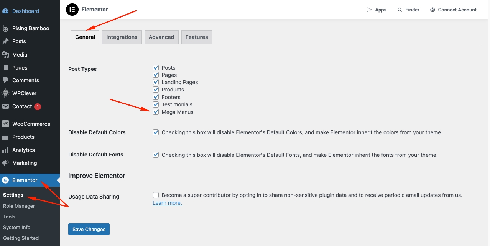Click the Marketing megaphone icon

tap(5, 163)
